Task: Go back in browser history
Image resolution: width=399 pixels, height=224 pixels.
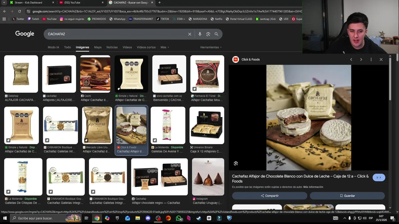Action: pos(4,11)
